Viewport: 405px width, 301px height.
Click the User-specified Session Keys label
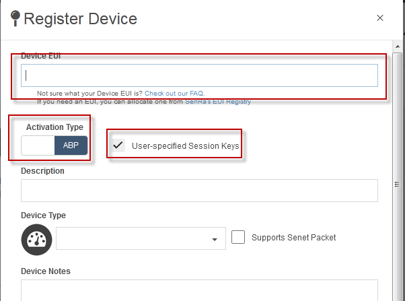pos(186,146)
